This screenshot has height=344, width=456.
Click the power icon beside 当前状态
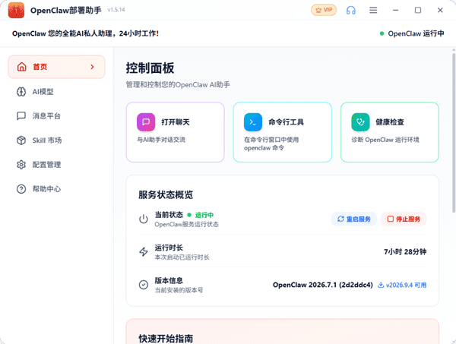point(144,219)
